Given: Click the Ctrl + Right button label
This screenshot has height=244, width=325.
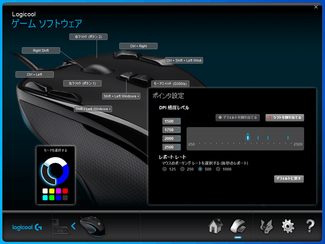Looking at the screenshot, I should [139, 46].
